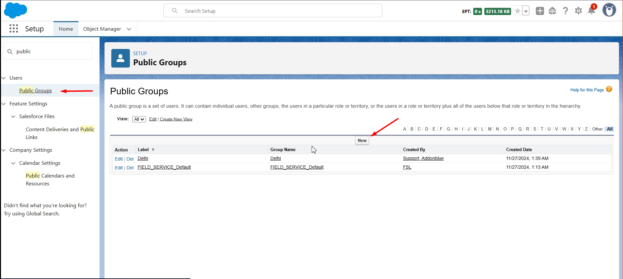Edit the Delhi group
This screenshot has width=623, height=279.
119,159
